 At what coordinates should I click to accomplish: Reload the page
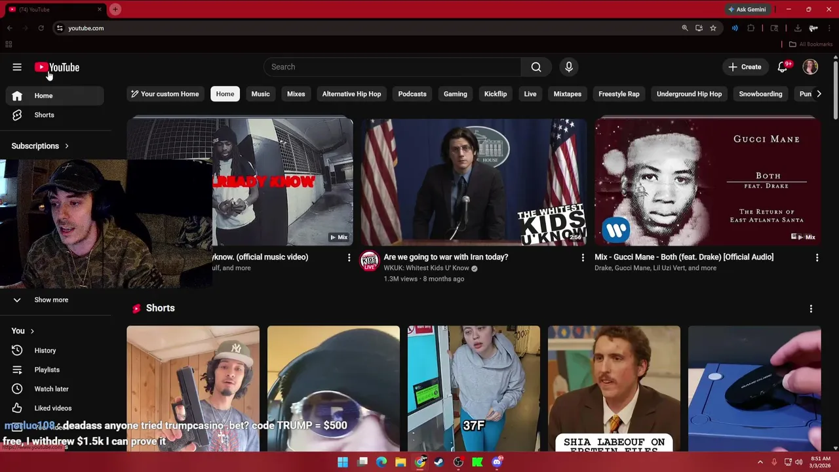(x=41, y=28)
